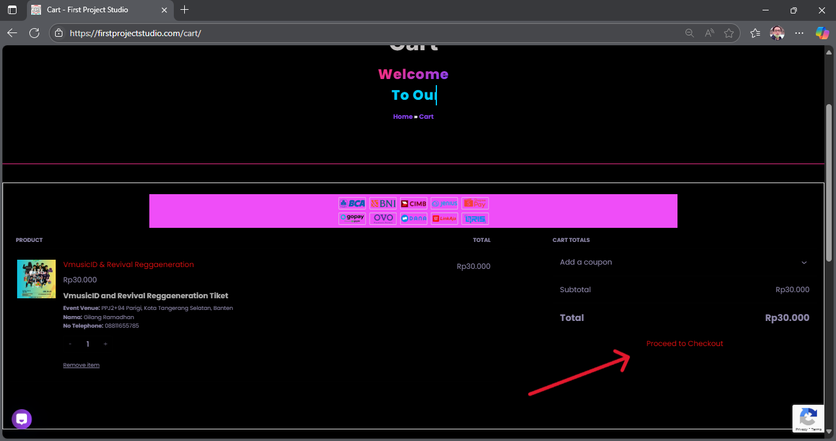Screen dimensions: 836x441
Task: Click the Home breadcrumb link
Action: [403, 116]
